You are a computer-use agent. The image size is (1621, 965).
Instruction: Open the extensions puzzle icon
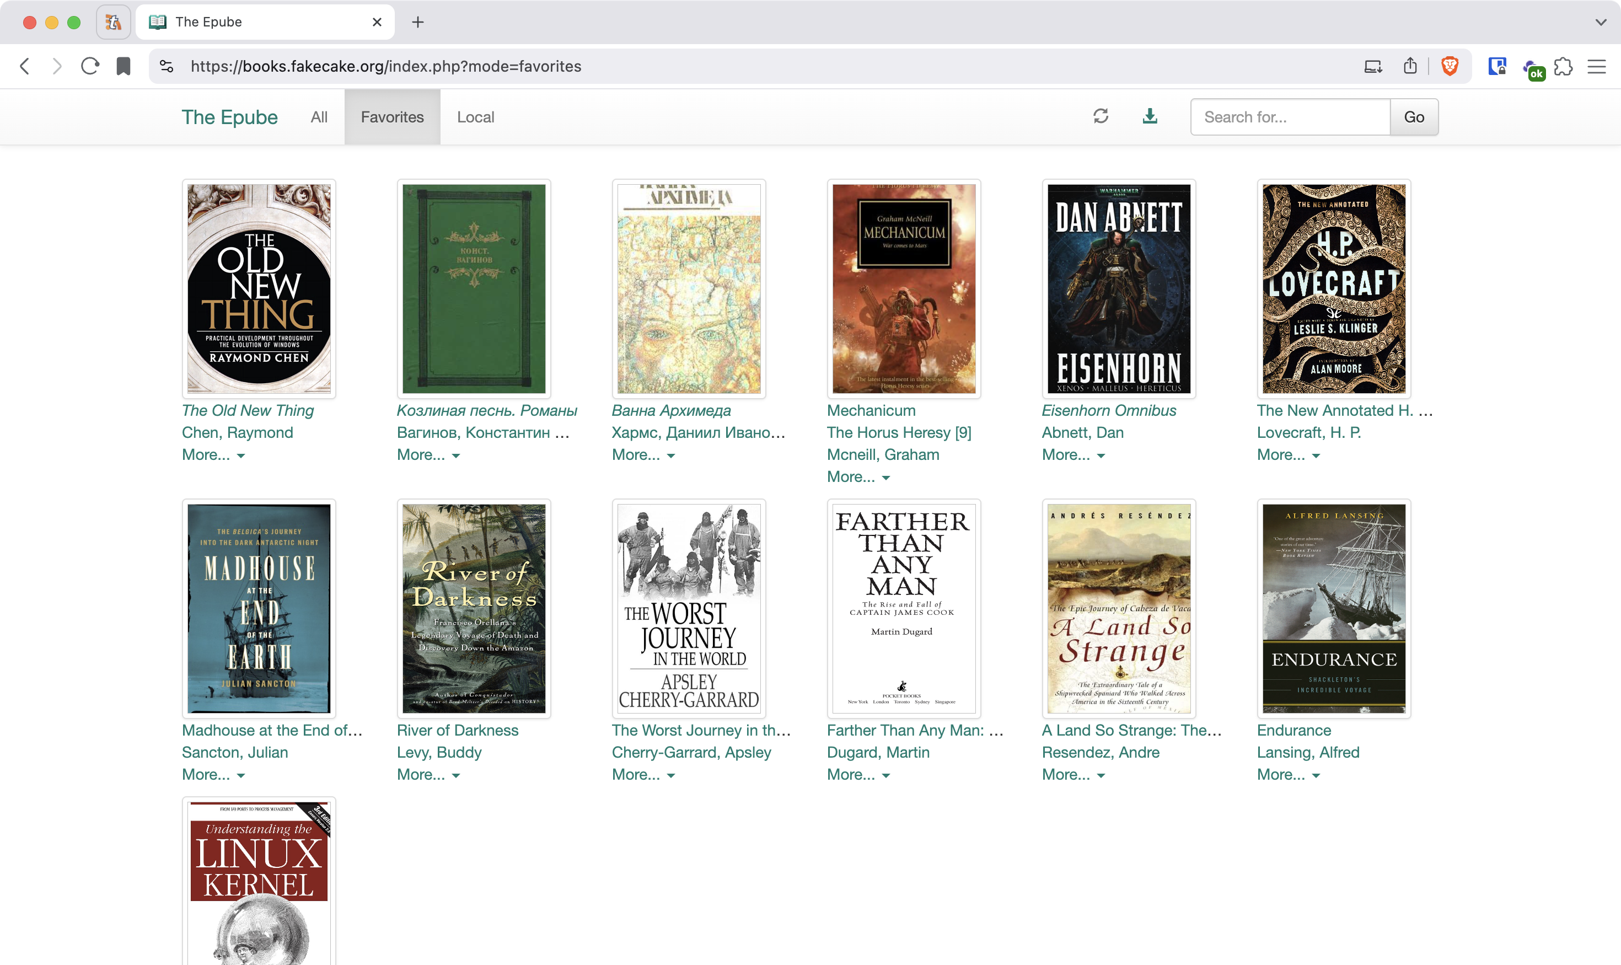[x=1563, y=66]
